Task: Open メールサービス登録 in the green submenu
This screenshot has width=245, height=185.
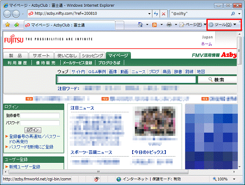Action: 78,63
